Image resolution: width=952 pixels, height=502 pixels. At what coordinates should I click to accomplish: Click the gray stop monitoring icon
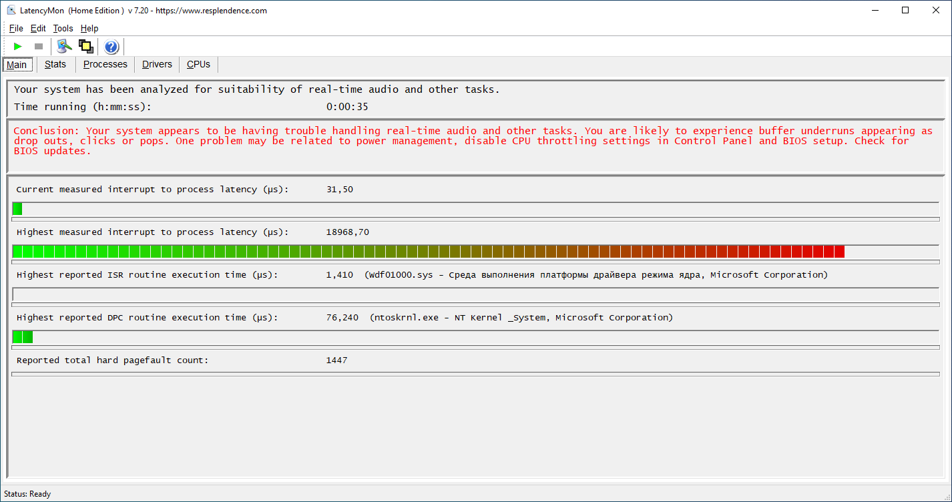point(39,46)
